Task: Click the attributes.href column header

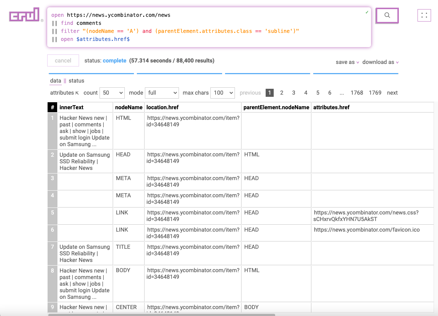Action: coord(373,107)
